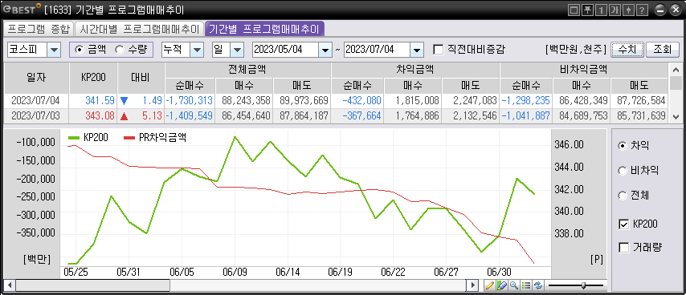Click the 전체금액 group header
The width and height of the screenshot is (686, 295).
point(247,70)
